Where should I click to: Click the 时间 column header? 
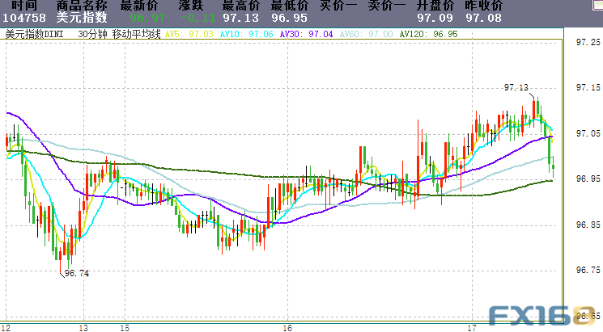click(23, 6)
